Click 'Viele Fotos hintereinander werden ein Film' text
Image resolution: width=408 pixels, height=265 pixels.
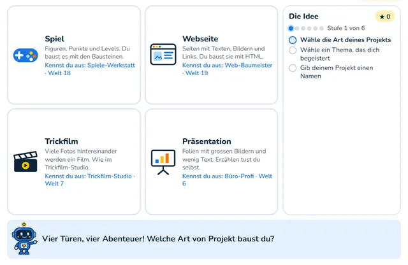(x=81, y=159)
